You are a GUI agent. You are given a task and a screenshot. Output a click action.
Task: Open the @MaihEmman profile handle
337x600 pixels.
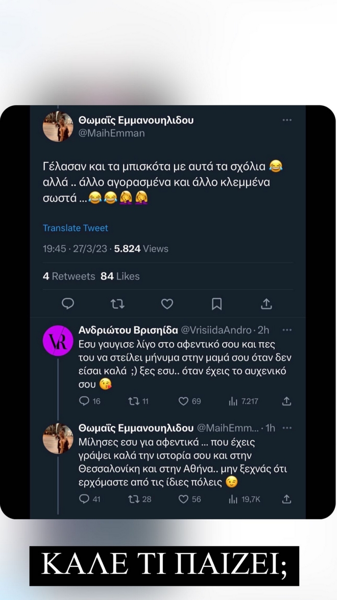pos(111,134)
